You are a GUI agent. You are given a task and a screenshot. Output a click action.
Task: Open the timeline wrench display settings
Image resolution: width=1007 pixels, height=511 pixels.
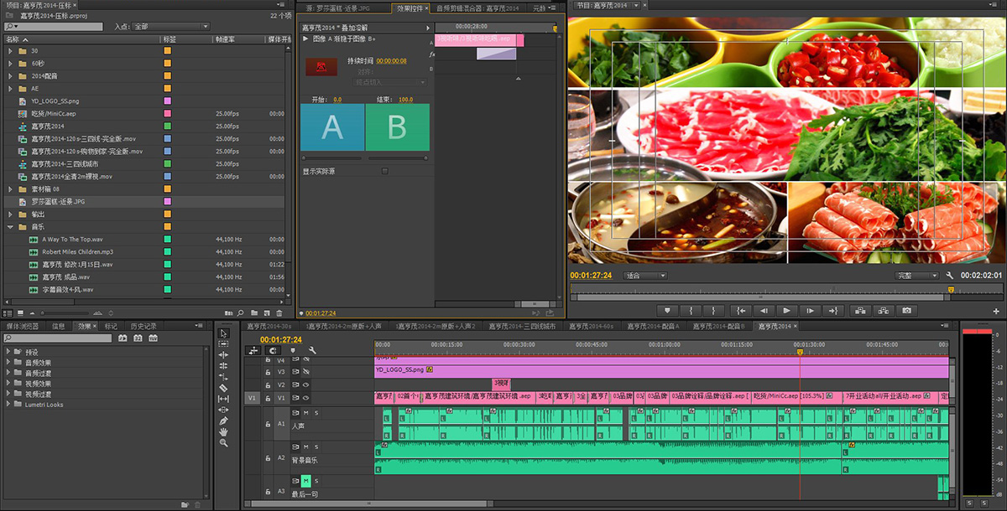click(312, 350)
